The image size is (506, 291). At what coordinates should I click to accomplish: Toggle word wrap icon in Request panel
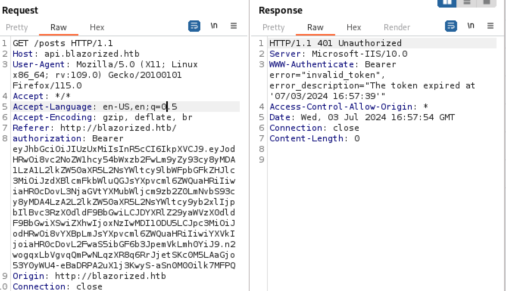[194, 26]
